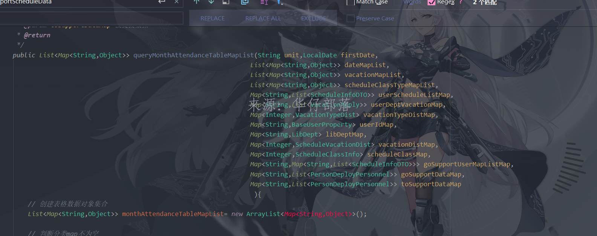
Task: Click the REPLACE ALL button
Action: coord(263,18)
